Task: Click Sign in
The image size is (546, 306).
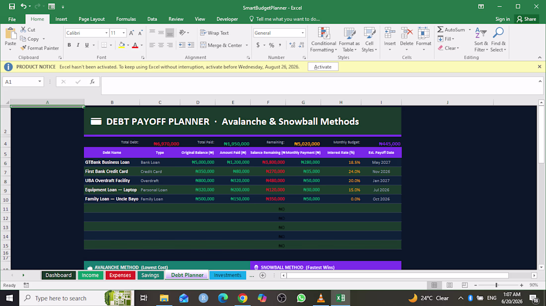Action: (x=502, y=19)
